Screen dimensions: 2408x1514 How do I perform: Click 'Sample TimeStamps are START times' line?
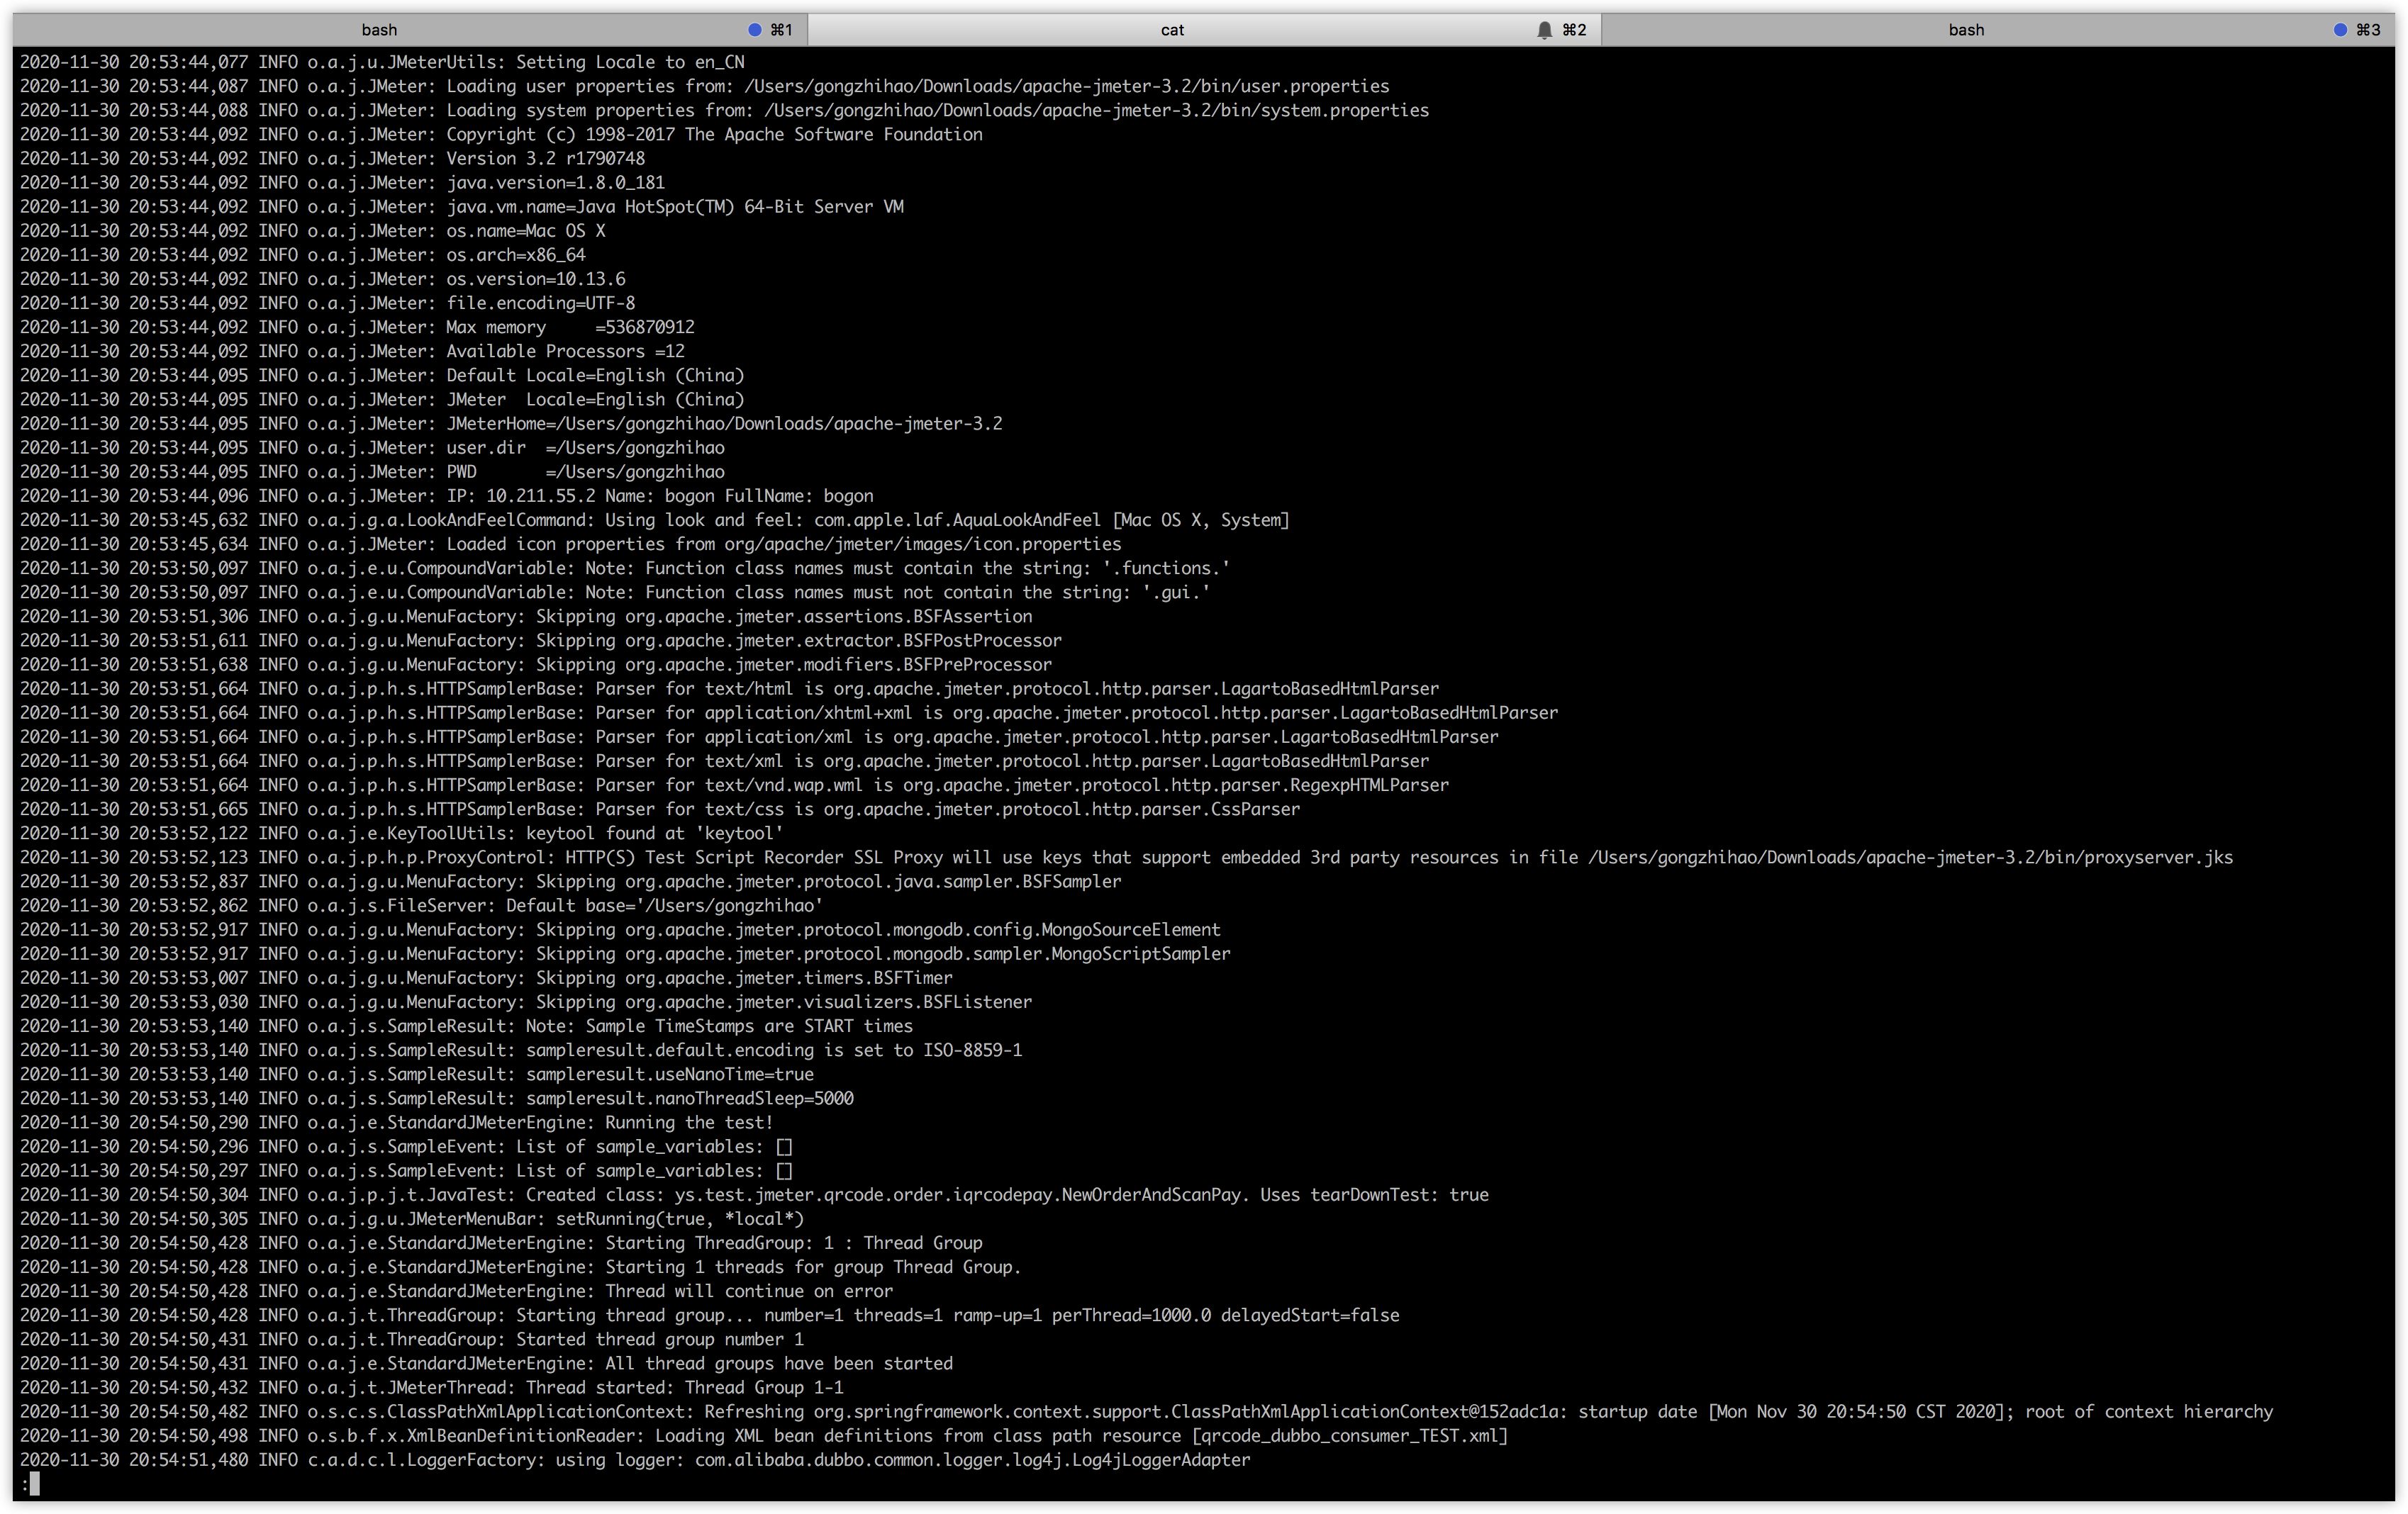click(x=466, y=1026)
